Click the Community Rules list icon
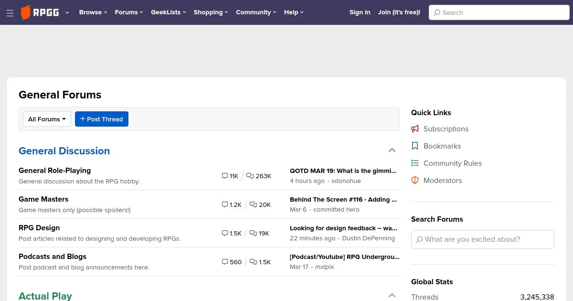This screenshot has width=573, height=301. (x=415, y=163)
